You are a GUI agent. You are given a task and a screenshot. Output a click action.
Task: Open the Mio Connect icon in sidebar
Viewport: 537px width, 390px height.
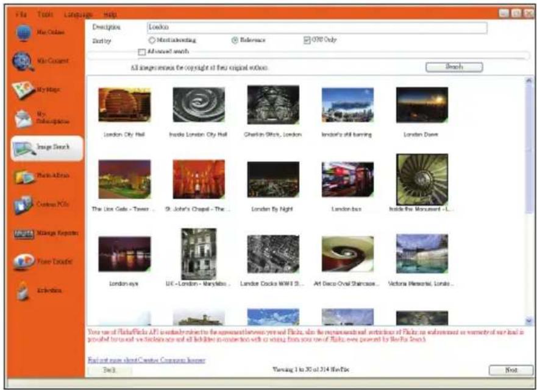tap(23, 62)
